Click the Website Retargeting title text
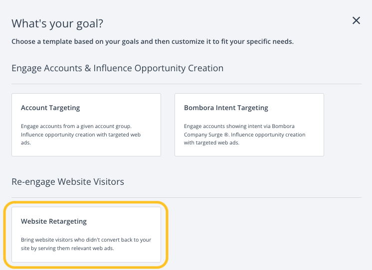This screenshot has width=372, height=270. (x=54, y=221)
